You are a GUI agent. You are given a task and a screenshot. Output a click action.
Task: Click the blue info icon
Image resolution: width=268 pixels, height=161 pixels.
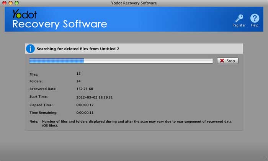click(30, 49)
